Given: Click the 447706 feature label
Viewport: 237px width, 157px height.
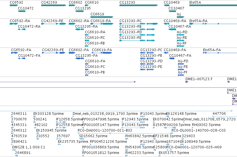Looking at the screenshot, I should pos(219,113).
